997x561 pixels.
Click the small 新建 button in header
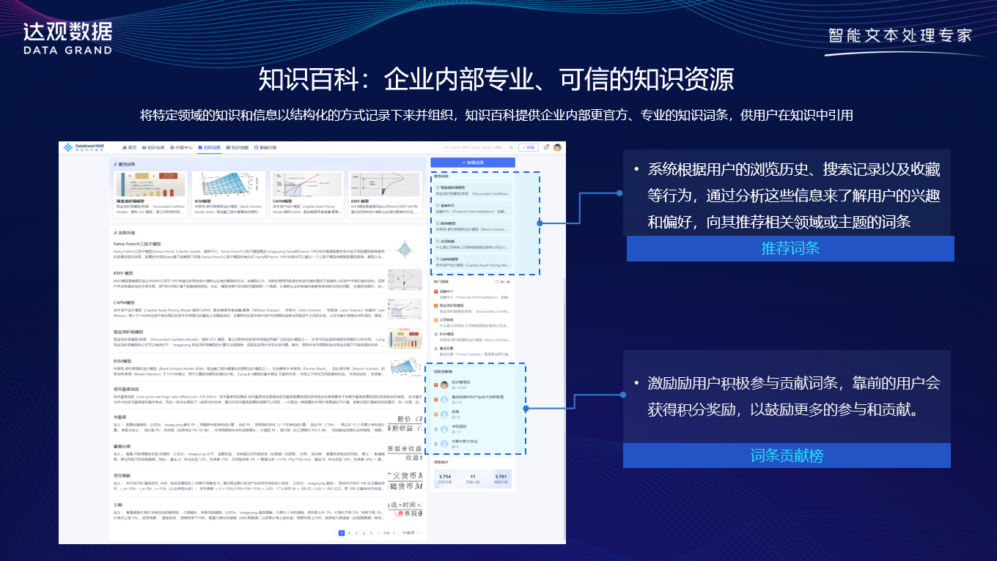(529, 147)
